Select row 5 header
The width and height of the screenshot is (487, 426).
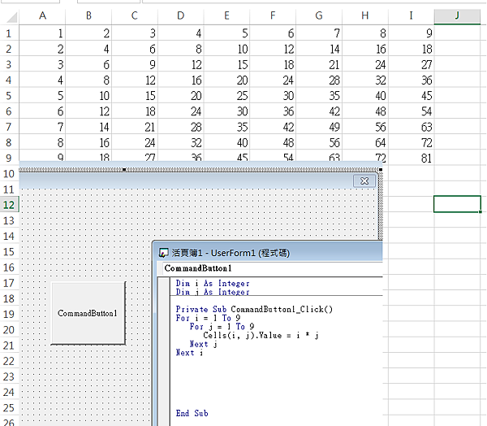tap(9, 95)
